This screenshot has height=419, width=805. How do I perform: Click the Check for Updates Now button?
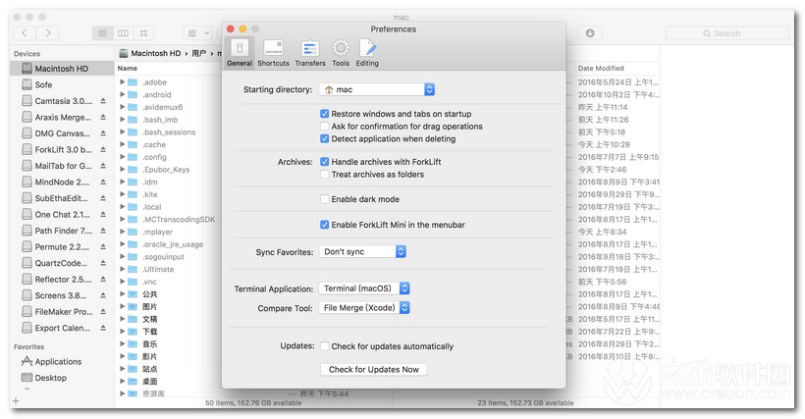373,370
